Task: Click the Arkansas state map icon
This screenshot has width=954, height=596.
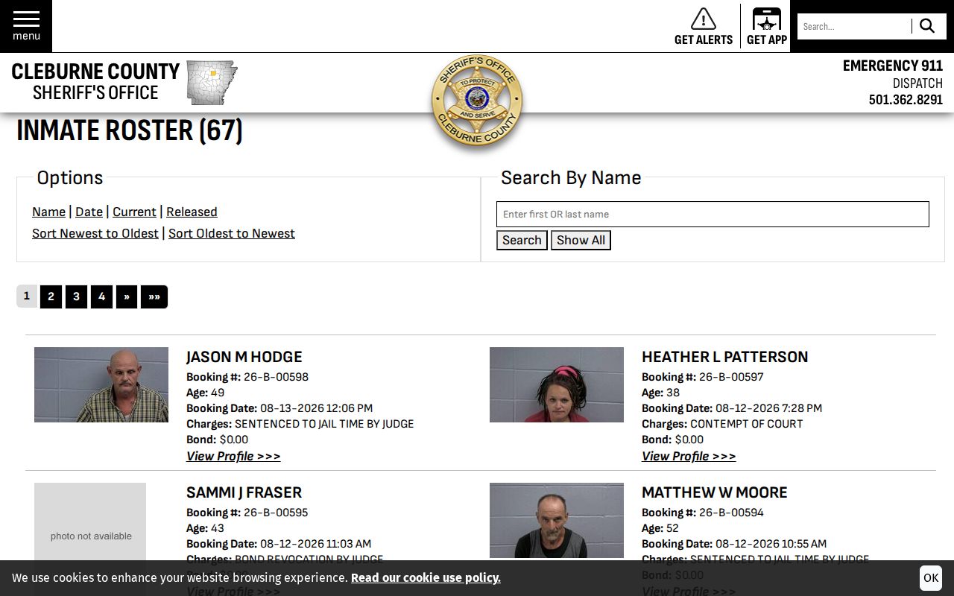Action: (212, 82)
